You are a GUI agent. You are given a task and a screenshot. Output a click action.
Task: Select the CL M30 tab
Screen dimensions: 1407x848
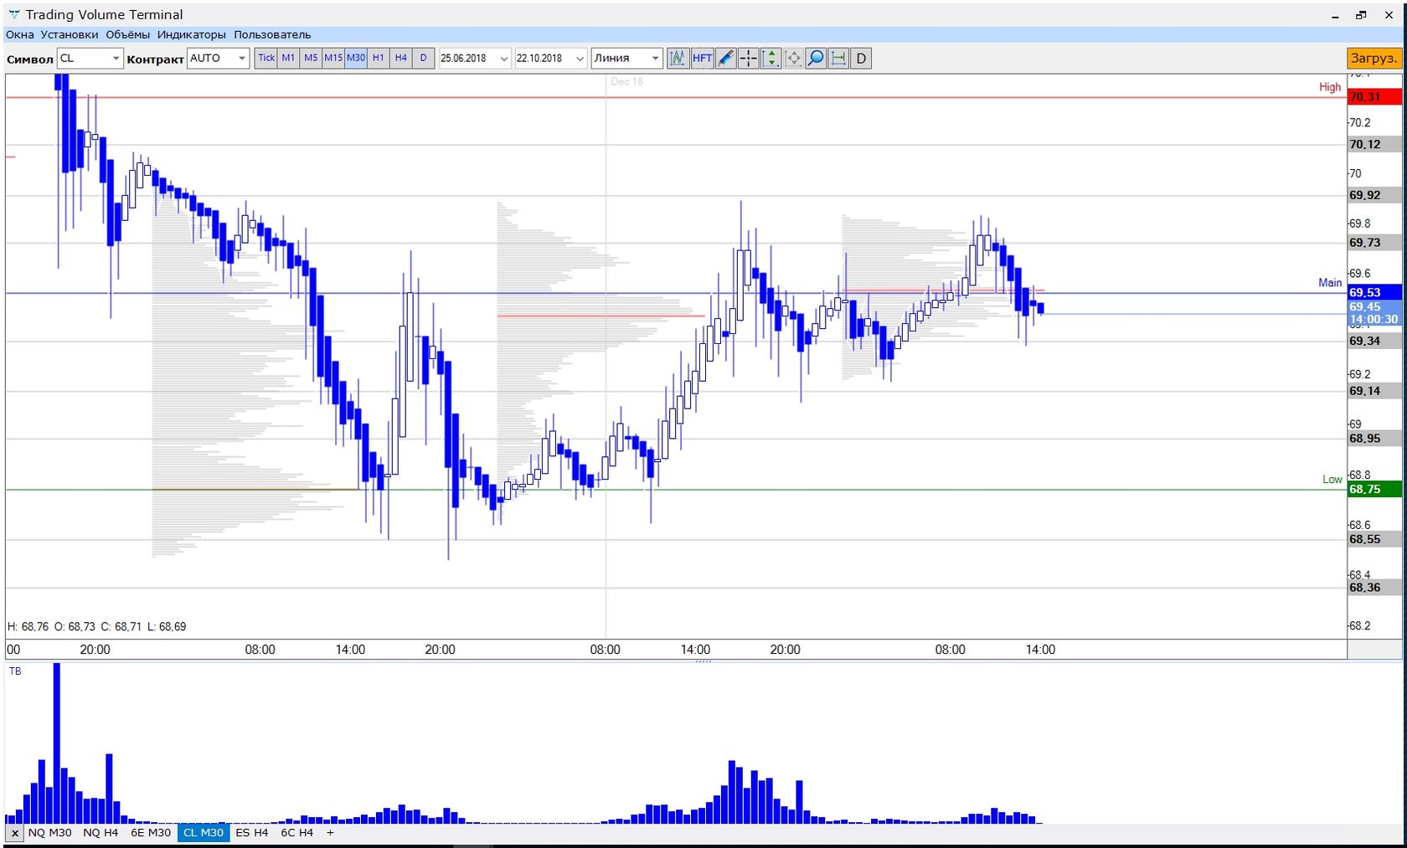click(x=204, y=833)
